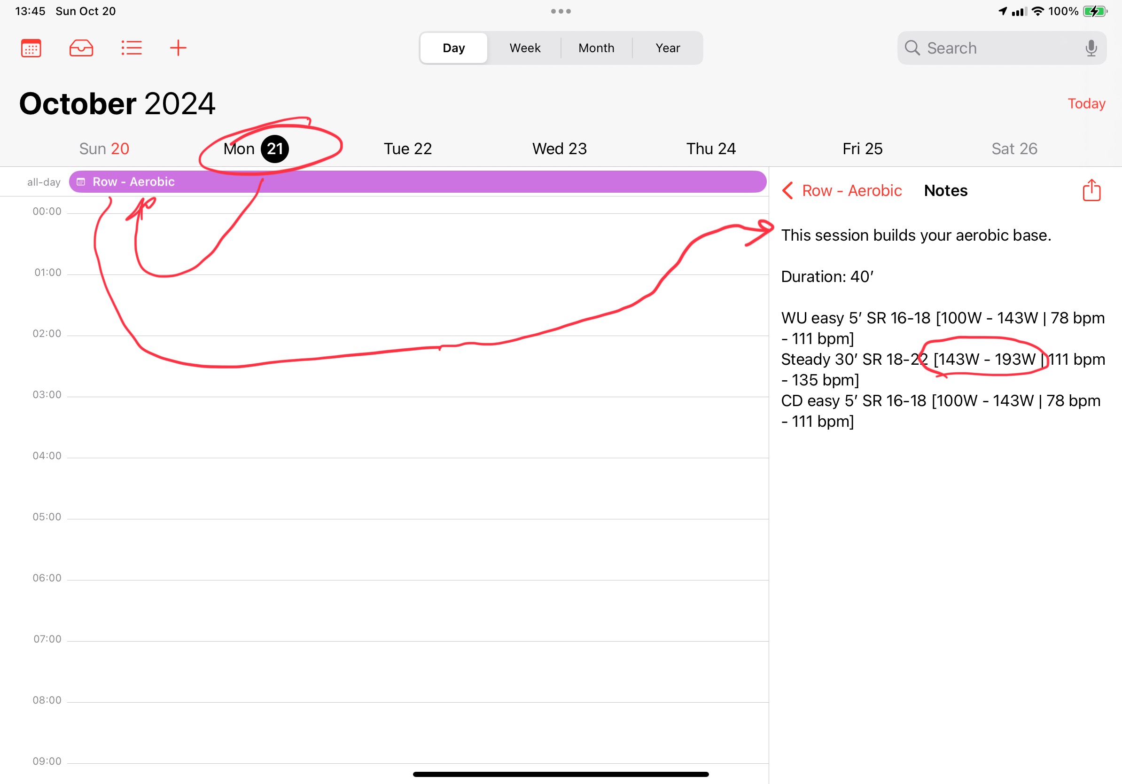The image size is (1122, 784).
Task: Share the event notes
Action: coord(1091,190)
